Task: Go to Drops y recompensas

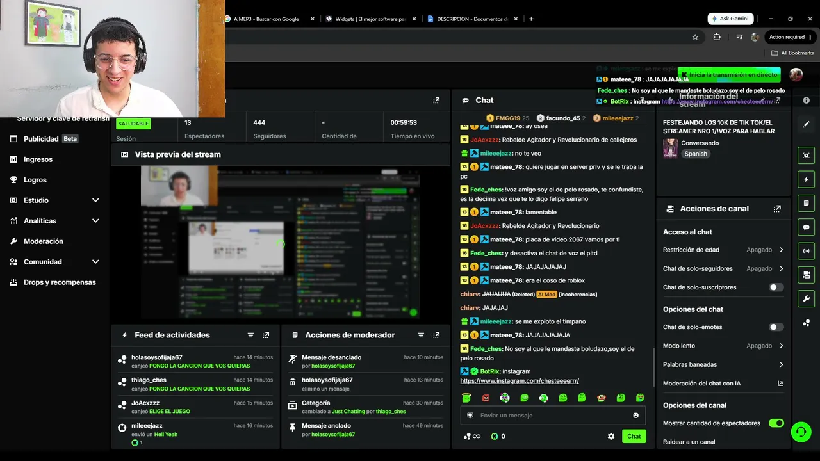Action: [60, 282]
